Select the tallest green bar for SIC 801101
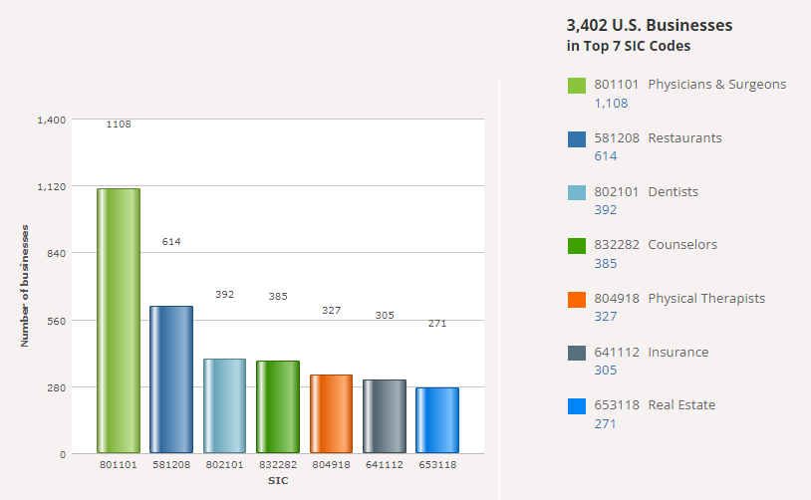The image size is (811, 500). point(119,321)
